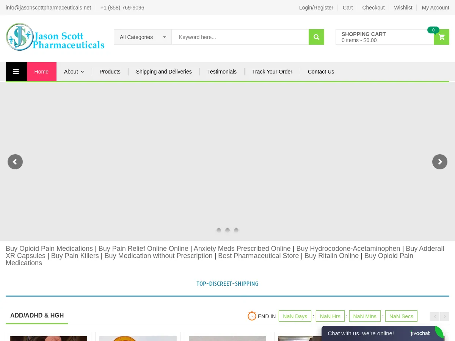Select the second carousel indicator dot

coord(227,230)
